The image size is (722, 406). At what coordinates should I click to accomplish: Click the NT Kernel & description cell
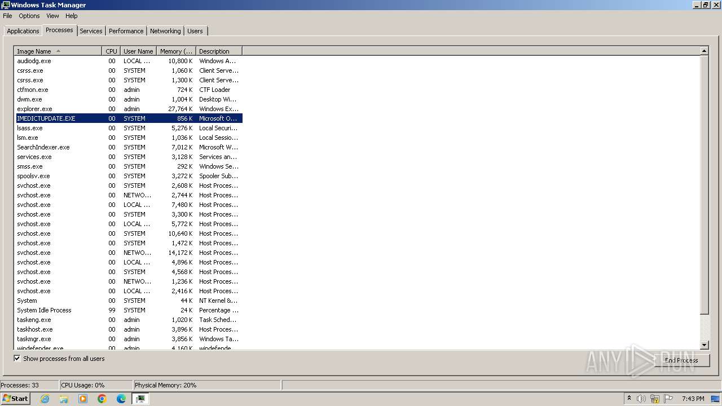tap(218, 301)
